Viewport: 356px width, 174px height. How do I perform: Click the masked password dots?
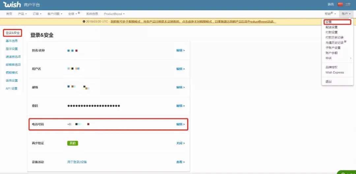click(x=94, y=106)
